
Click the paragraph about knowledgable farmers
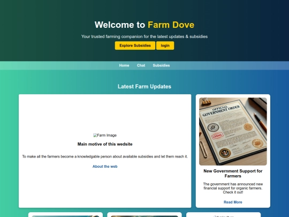[x=105, y=156]
